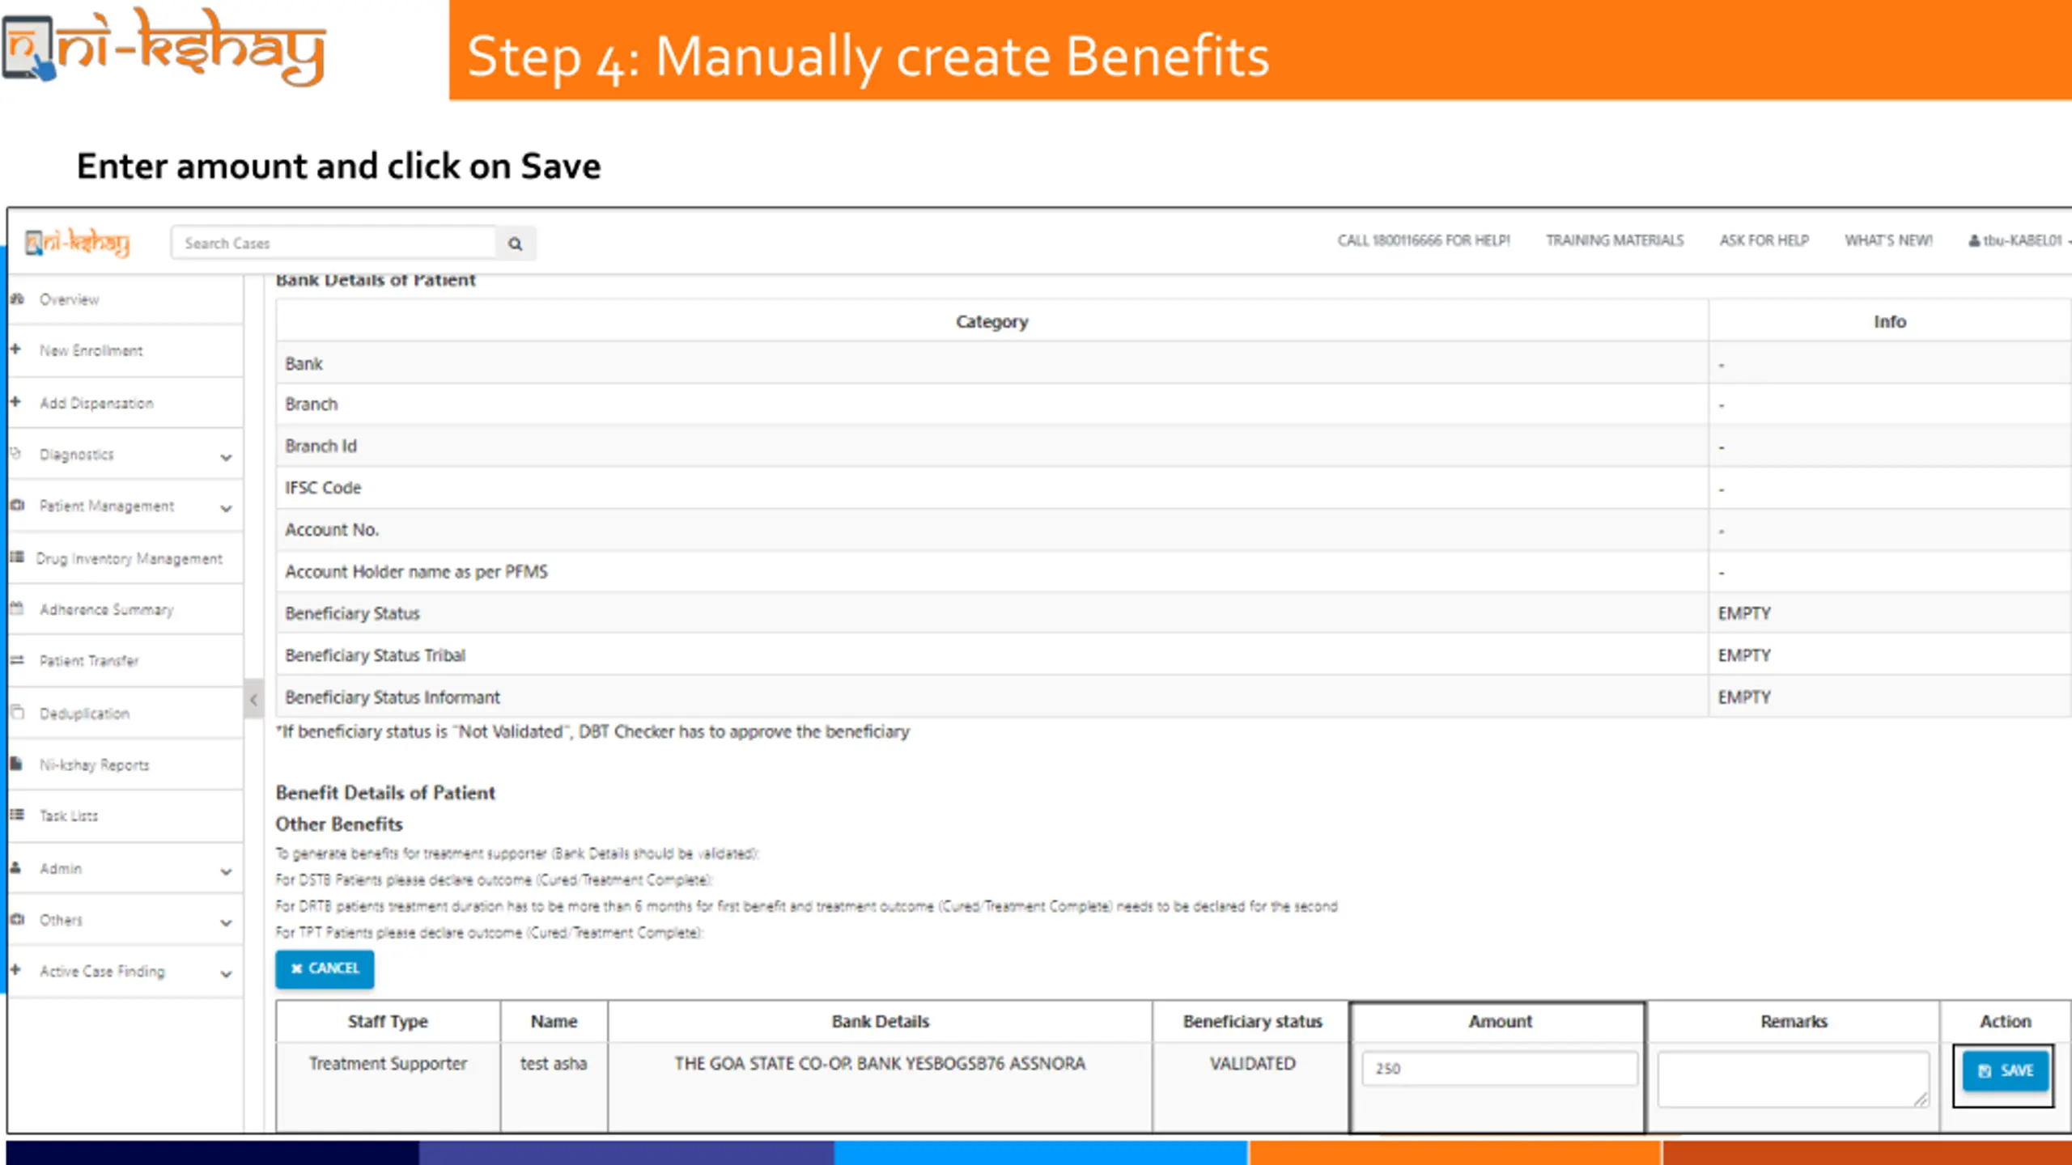Expand the Active Case Finding chevron

[226, 974]
